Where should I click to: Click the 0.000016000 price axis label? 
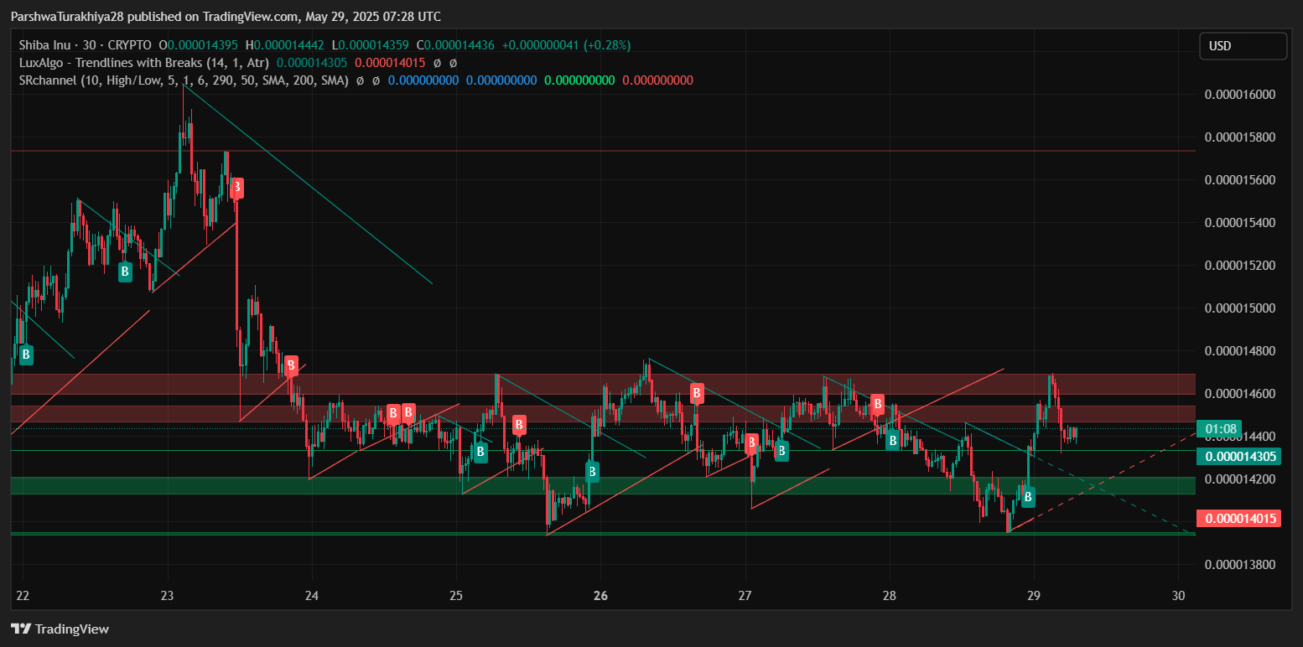click(1239, 94)
